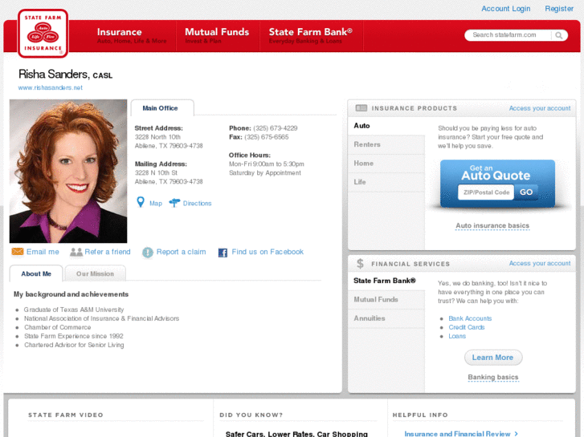This screenshot has height=437, width=584.
Task: Select the Mutual Funds services tab
Action: [x=386, y=300]
